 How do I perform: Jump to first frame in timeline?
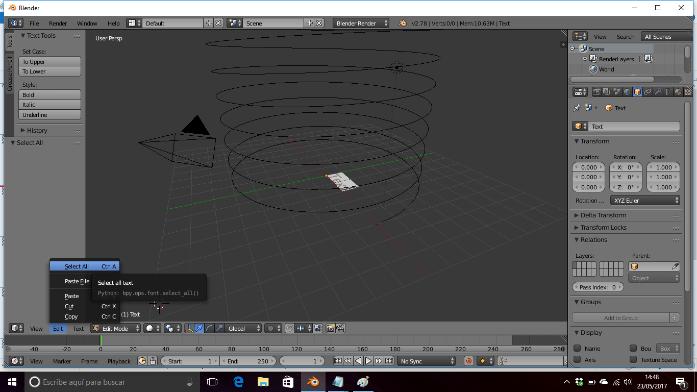coord(338,361)
